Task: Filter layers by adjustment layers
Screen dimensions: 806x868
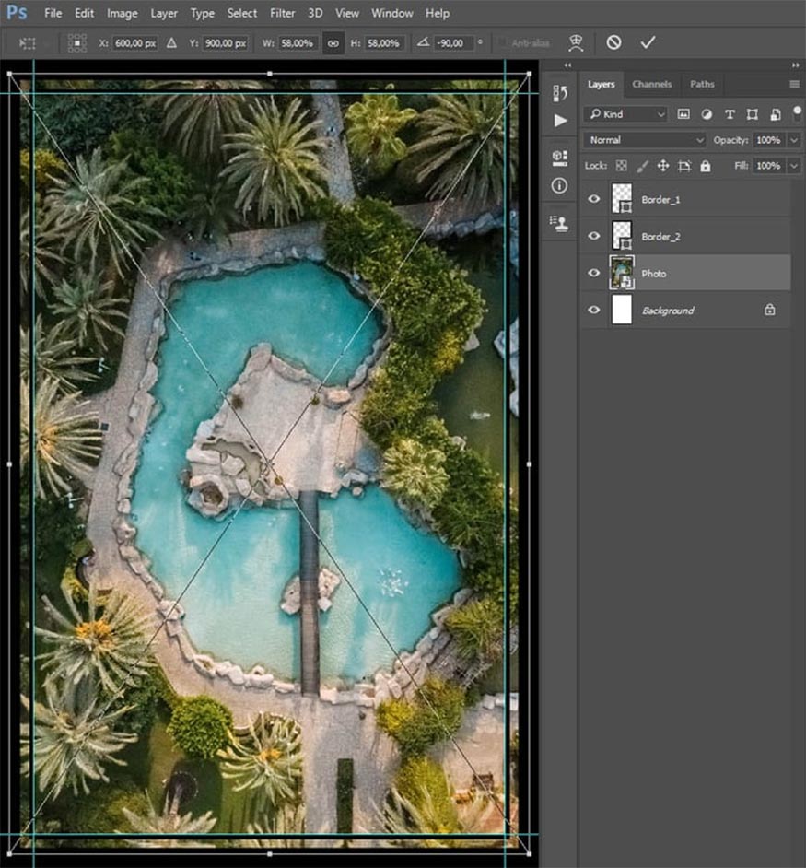Action: [x=707, y=114]
